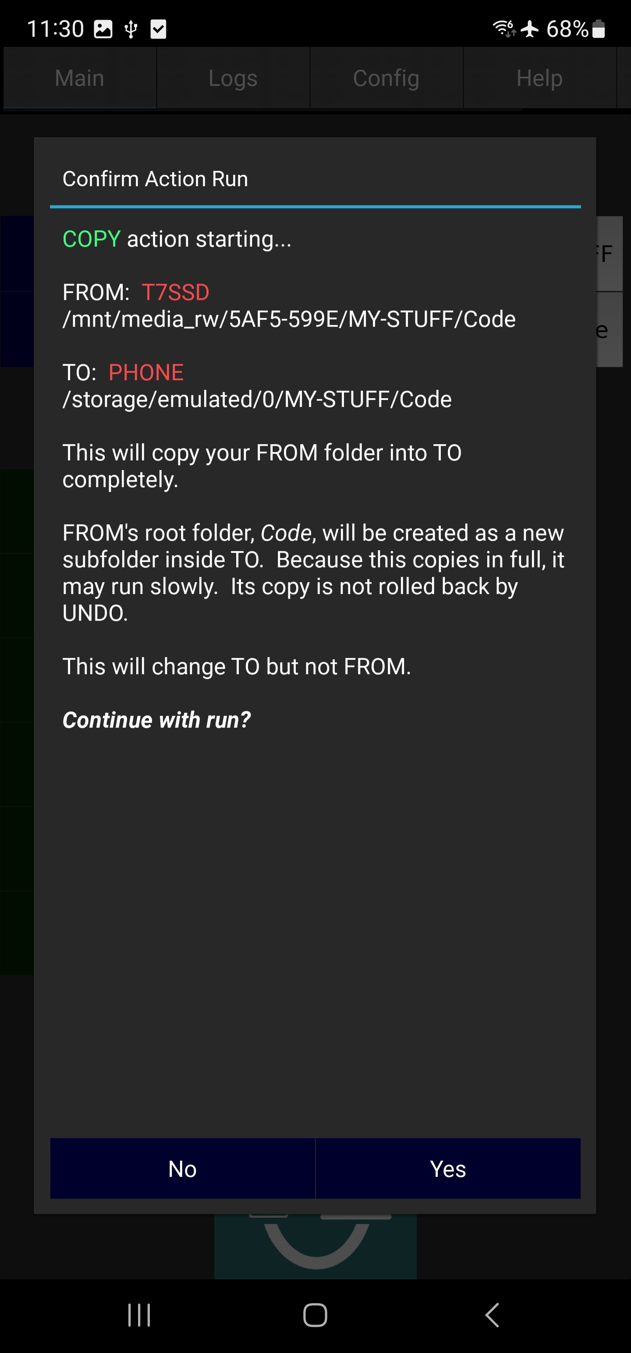This screenshot has height=1353, width=631.
Task: Tap the checkmark task notification icon
Action: tap(158, 29)
